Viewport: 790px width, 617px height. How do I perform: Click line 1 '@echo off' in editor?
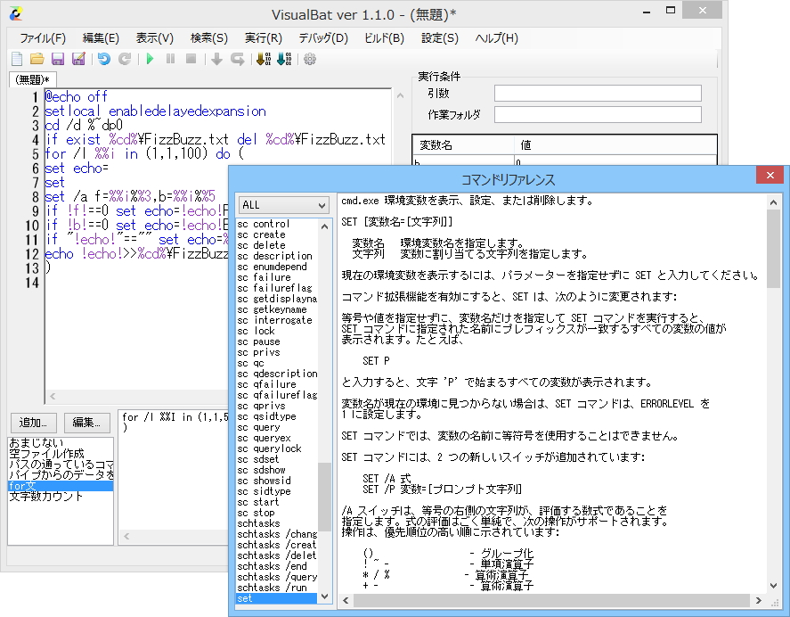[76, 96]
